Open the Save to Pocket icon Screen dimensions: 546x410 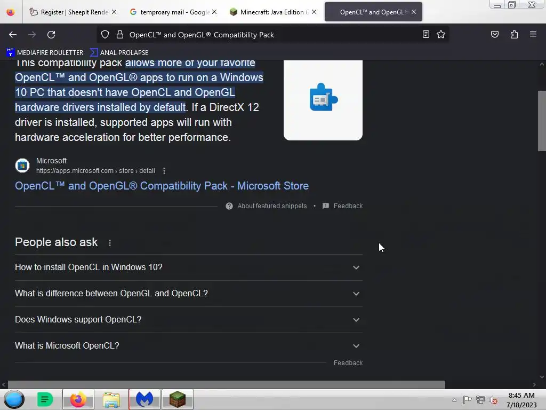pyautogui.click(x=494, y=34)
